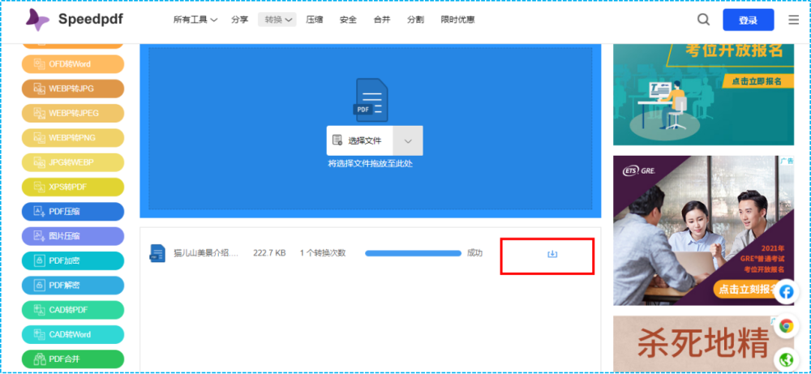Click the Speedpdf butterfly logo
This screenshot has width=811, height=374.
coord(38,19)
